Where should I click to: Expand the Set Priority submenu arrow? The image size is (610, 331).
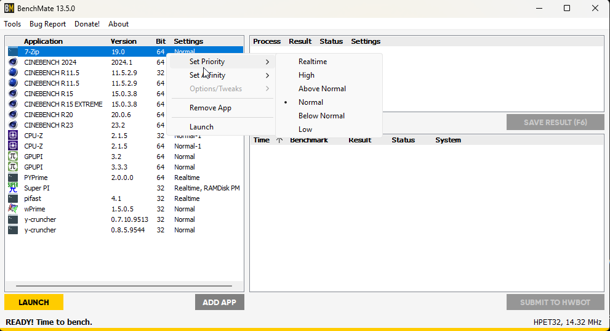(267, 62)
